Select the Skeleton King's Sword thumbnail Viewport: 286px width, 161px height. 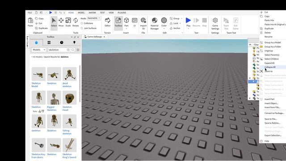tap(70, 145)
